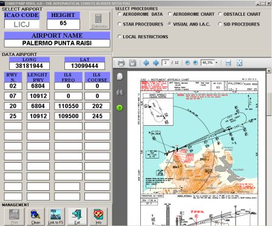Click runway 25 length cell 10912
This screenshot has height=226, width=272.
pos(38,116)
